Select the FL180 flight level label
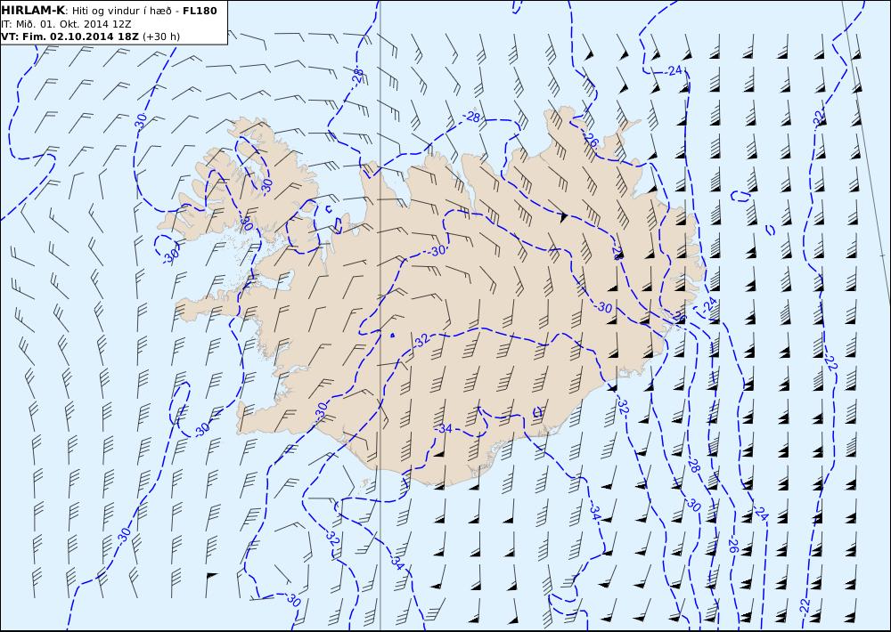 200,11
